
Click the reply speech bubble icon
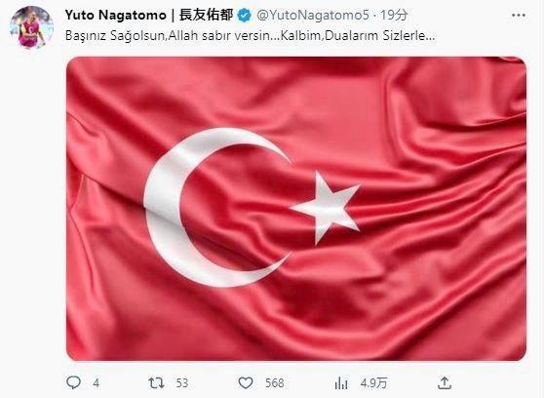[73, 382]
